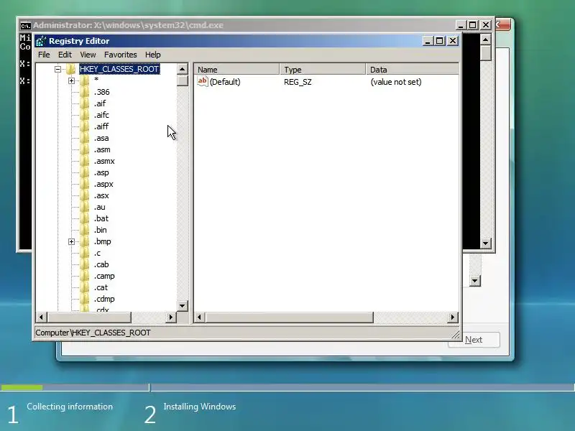
Task: Select the .386 key label
Action: click(101, 92)
